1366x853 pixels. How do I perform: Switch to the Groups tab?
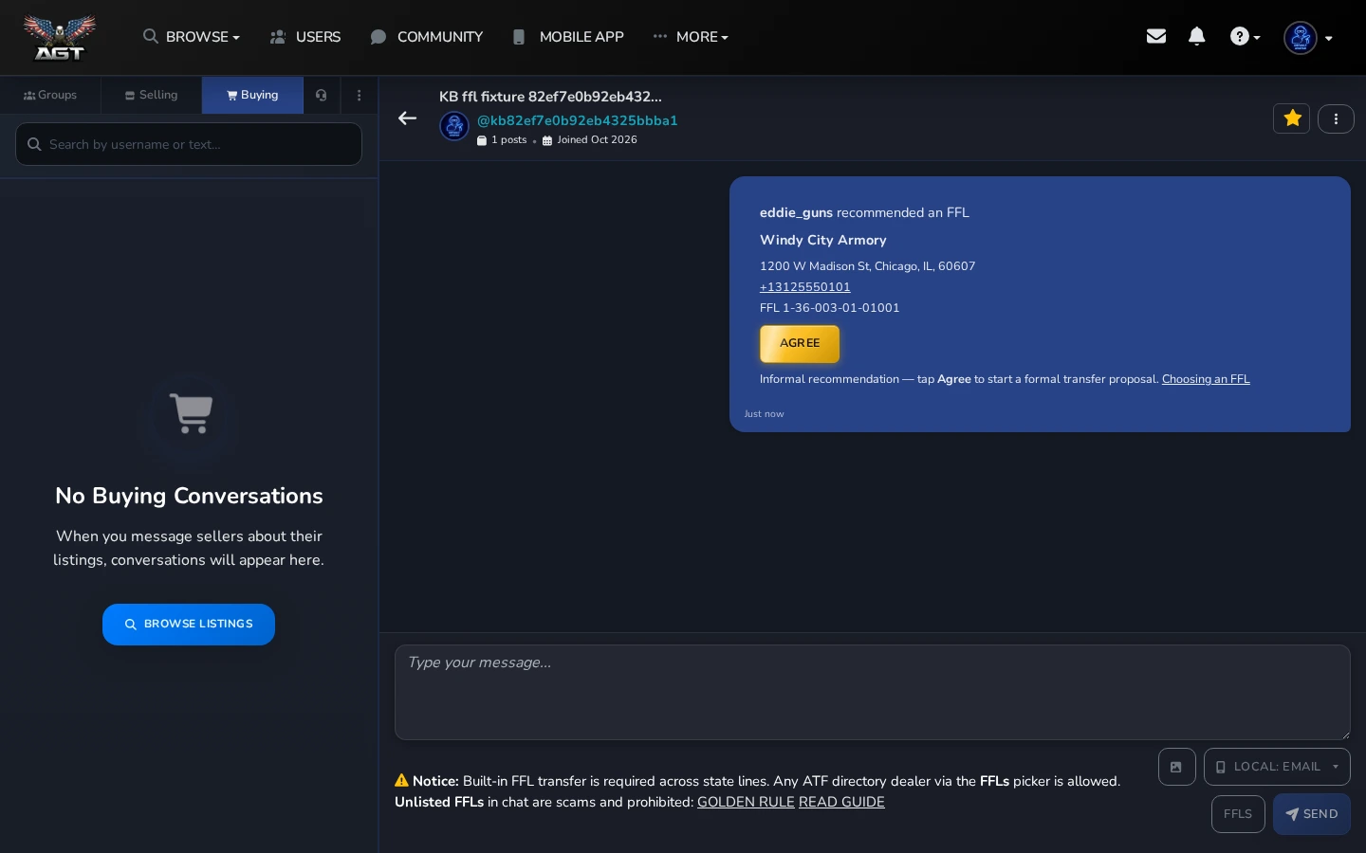click(x=50, y=95)
